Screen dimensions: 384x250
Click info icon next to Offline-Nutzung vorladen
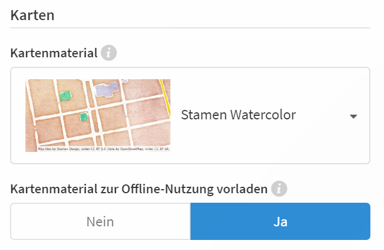point(279,189)
